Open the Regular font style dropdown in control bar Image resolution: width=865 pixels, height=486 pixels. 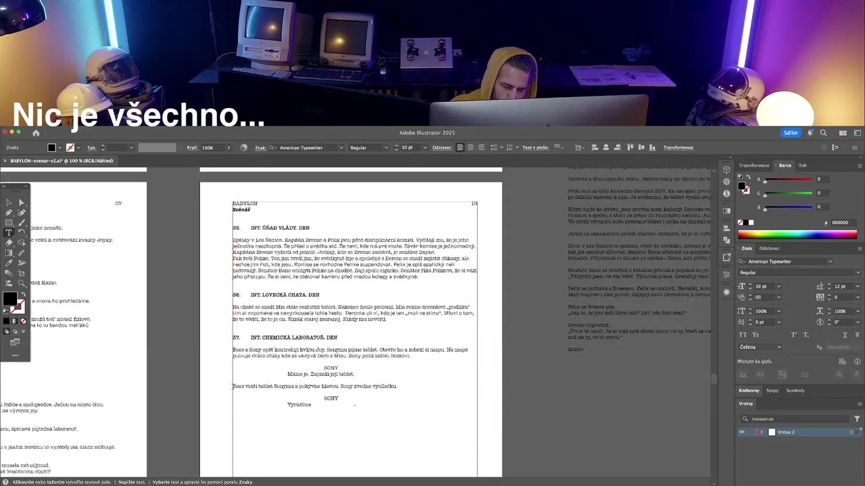point(386,147)
